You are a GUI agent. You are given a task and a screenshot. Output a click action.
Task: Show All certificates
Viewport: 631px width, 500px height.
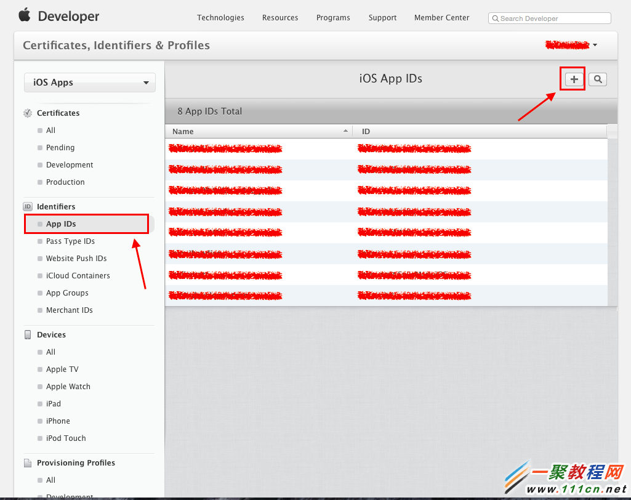[50, 130]
